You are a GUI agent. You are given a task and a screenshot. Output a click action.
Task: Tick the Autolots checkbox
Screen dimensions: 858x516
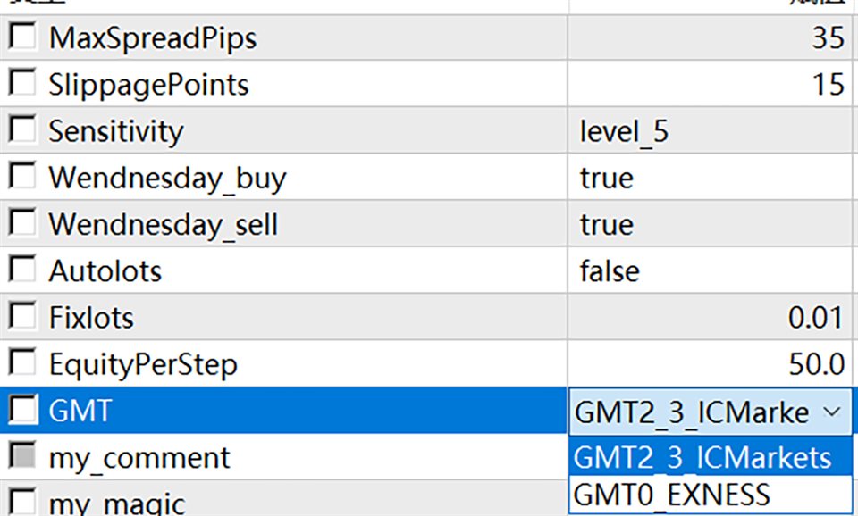[22, 270]
